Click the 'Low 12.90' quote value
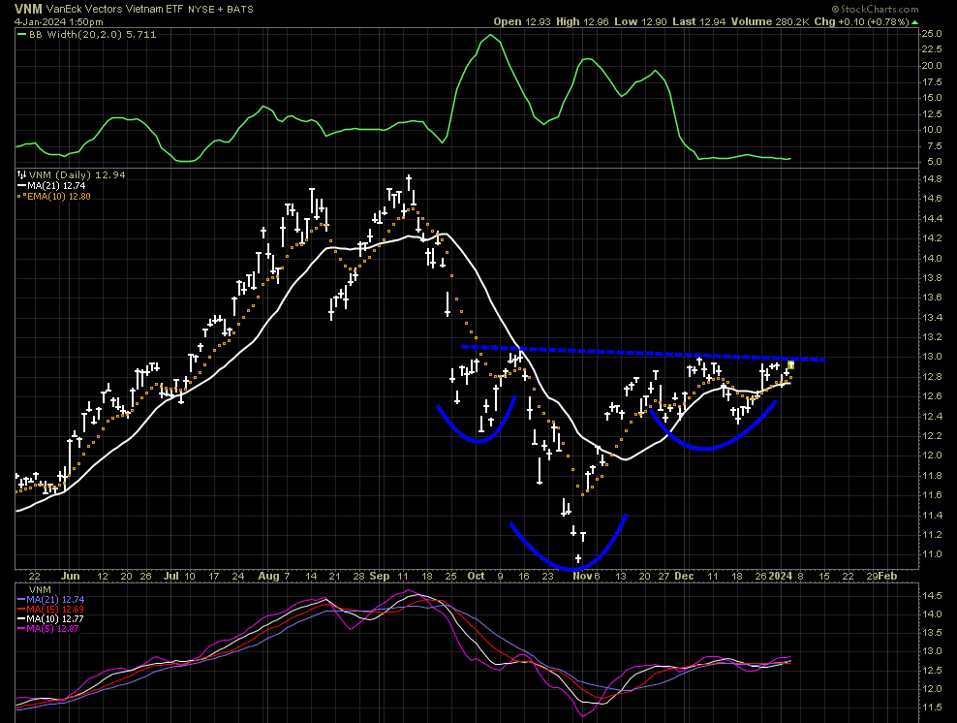 (641, 21)
